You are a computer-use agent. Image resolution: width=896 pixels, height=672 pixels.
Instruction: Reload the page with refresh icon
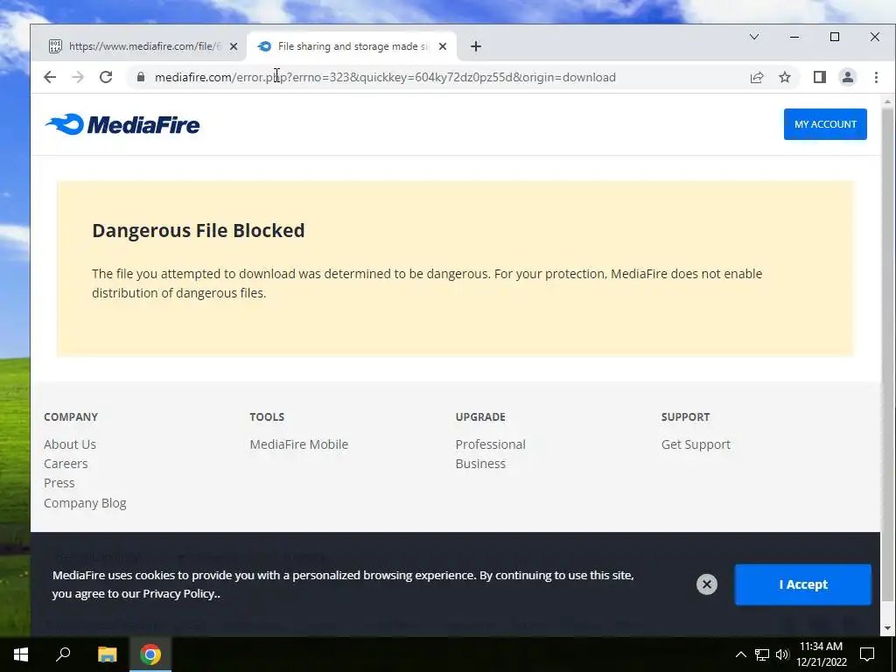pyautogui.click(x=106, y=77)
